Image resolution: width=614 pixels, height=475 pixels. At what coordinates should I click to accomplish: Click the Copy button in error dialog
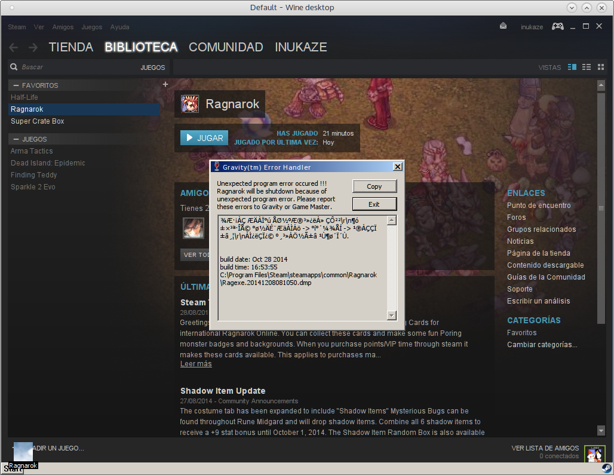coord(374,186)
